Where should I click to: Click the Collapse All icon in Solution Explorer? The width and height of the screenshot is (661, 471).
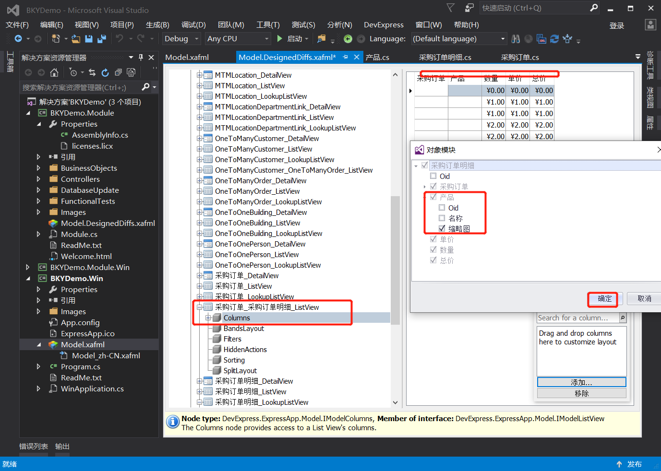point(118,72)
